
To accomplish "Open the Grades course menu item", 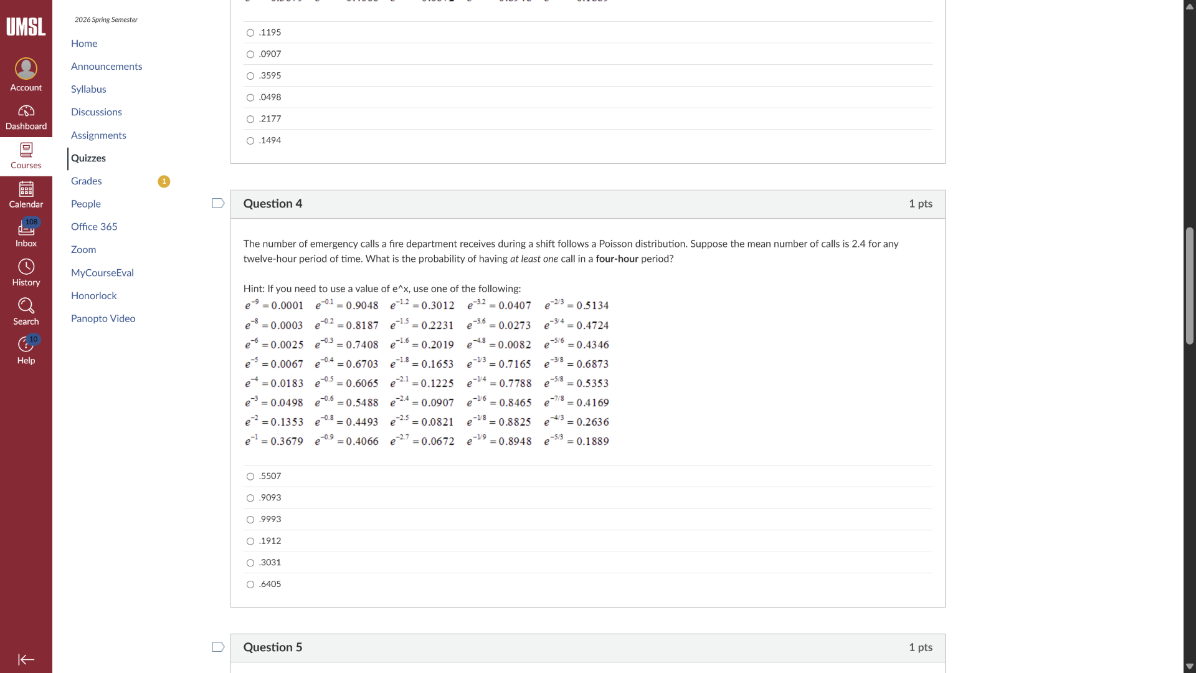I will tap(87, 181).
